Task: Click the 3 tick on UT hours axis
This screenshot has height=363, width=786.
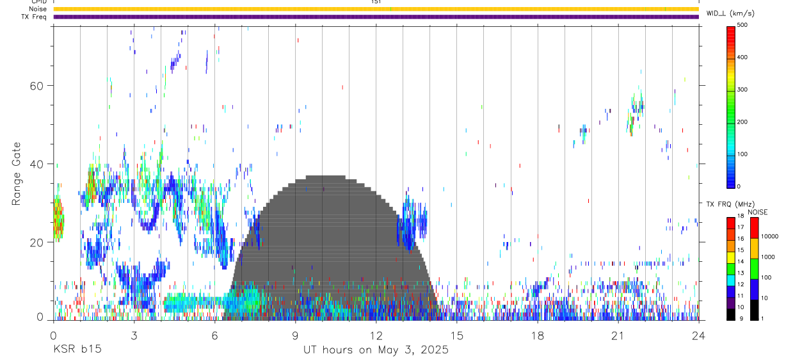Action: (x=134, y=335)
